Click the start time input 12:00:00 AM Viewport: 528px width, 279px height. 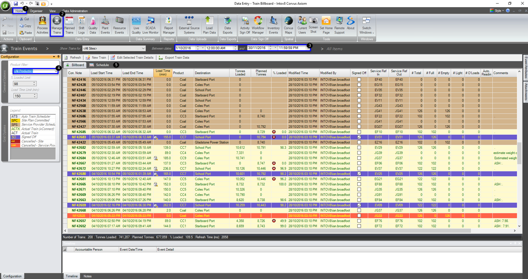click(x=220, y=48)
